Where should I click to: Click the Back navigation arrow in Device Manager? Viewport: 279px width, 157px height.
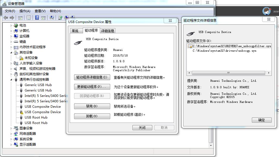pyautogui.click(x=6, y=17)
